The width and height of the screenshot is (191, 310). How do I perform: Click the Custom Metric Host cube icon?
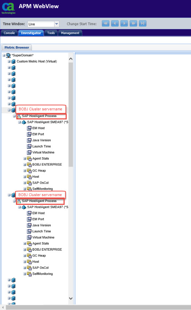(14, 61)
